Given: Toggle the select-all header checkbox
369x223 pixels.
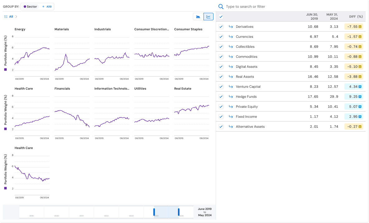Looking at the screenshot, I should click(x=221, y=17).
